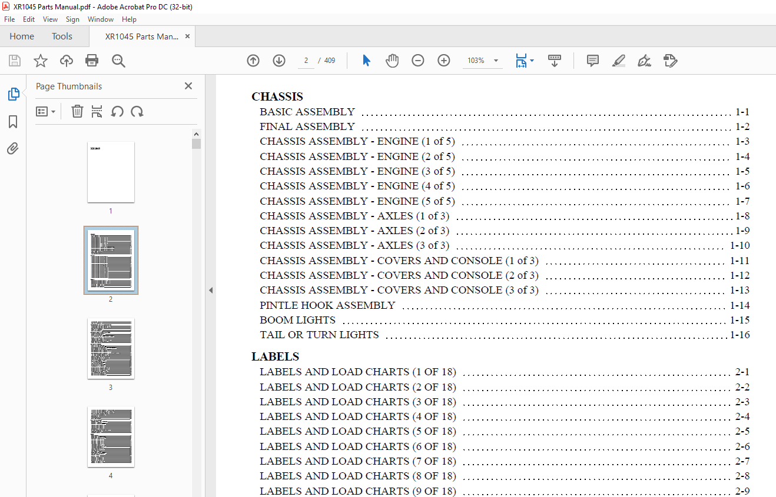The image size is (776, 497).
Task: Open the fit page options dropdown arrow
Action: 532,61
